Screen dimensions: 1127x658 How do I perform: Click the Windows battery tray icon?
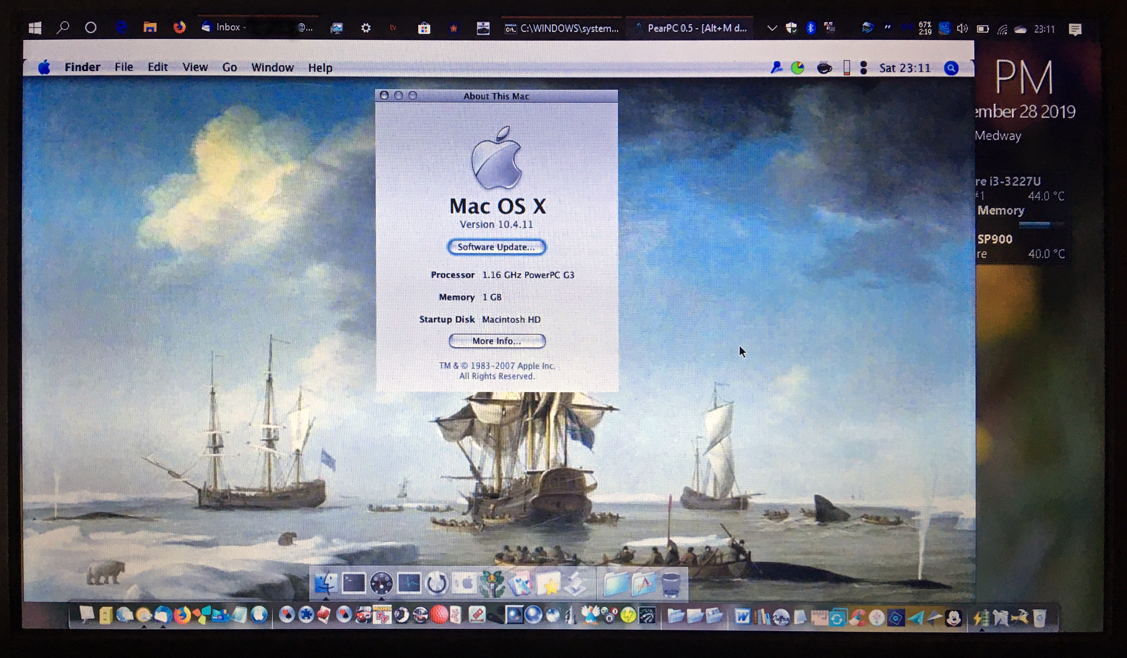tap(983, 29)
